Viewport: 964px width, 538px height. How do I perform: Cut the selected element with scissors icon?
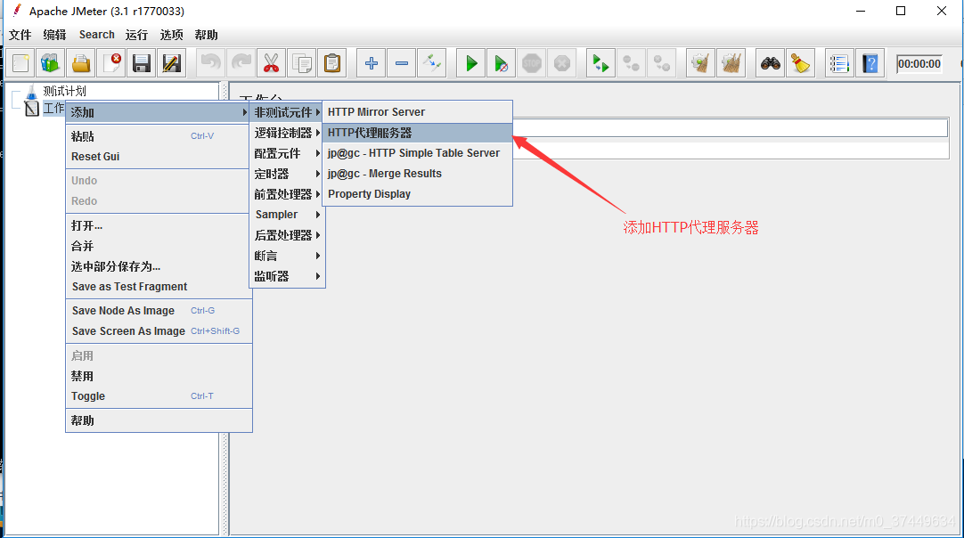point(271,62)
